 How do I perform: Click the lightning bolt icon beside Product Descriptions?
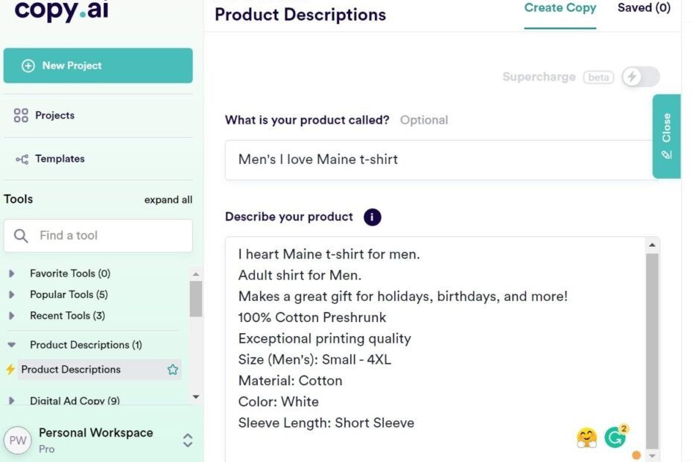[10, 369]
